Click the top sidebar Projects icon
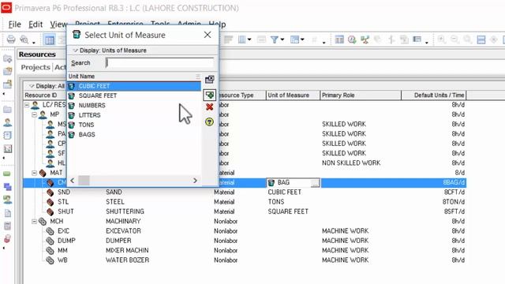 coord(7,58)
